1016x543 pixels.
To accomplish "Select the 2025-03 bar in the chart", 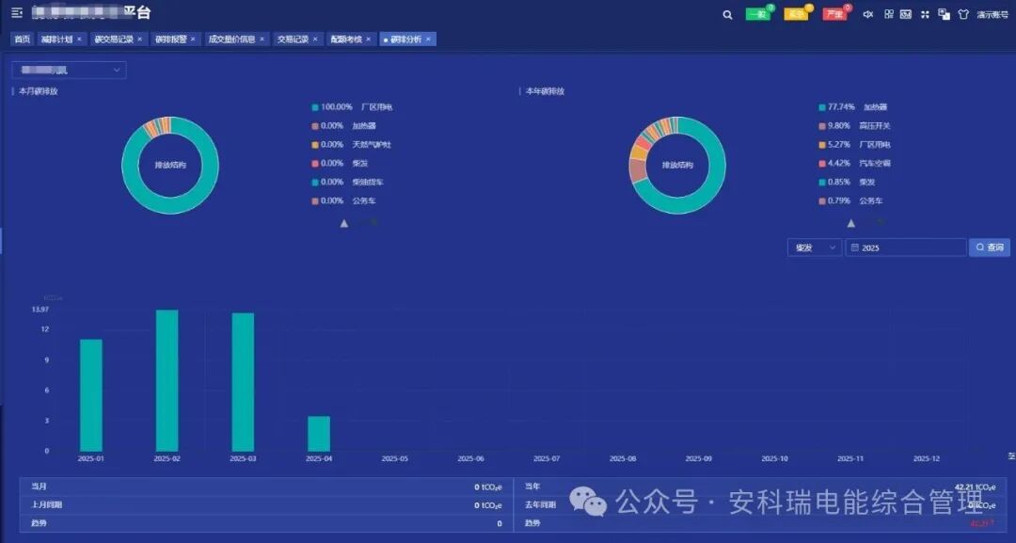I will coord(243,382).
